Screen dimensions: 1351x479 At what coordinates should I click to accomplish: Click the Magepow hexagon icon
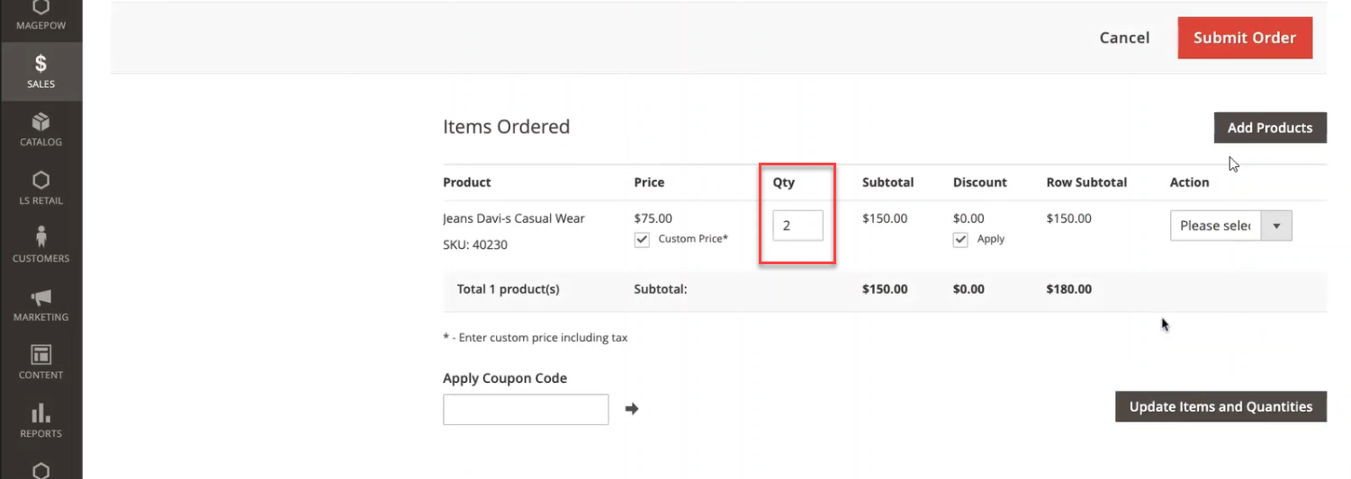(41, 7)
